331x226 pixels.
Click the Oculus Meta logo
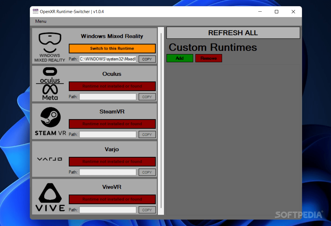pyautogui.click(x=50, y=83)
